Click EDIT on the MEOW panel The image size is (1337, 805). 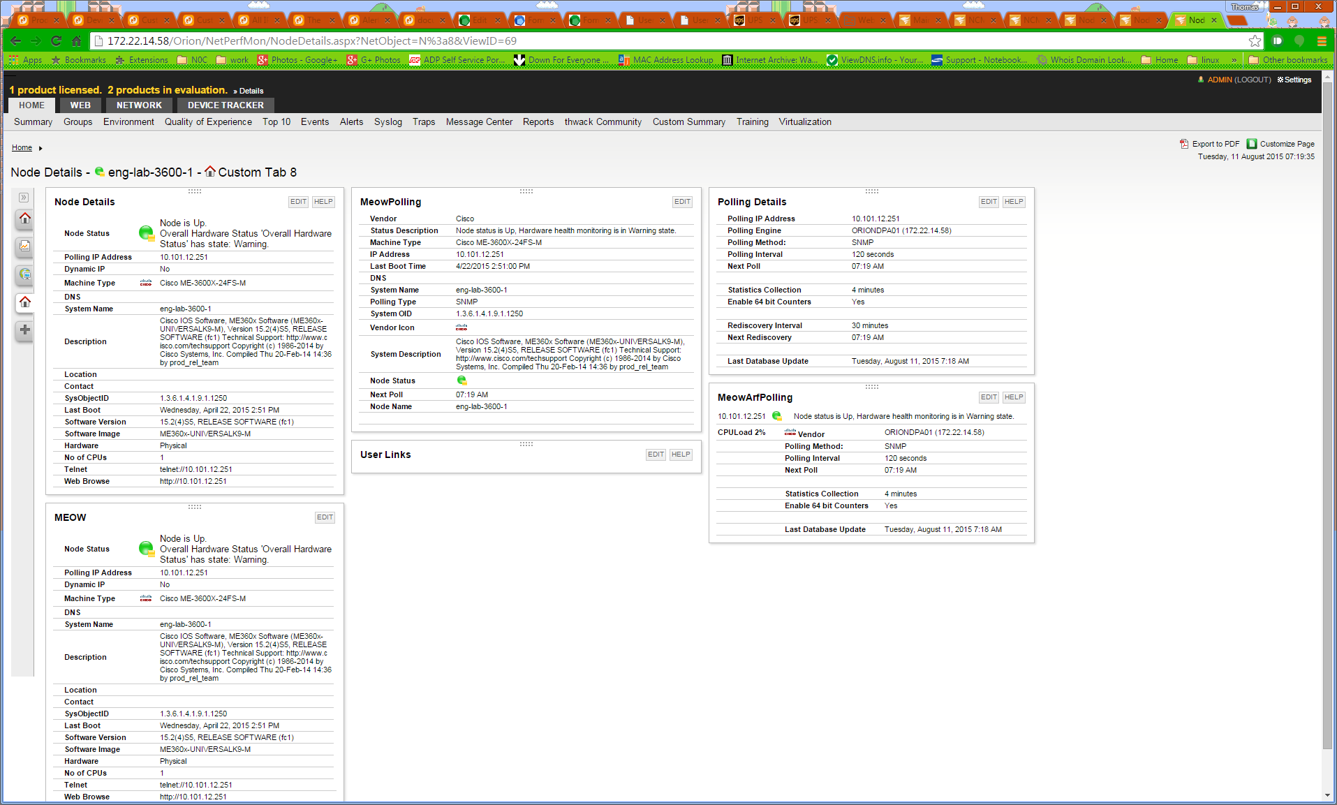pos(325,517)
